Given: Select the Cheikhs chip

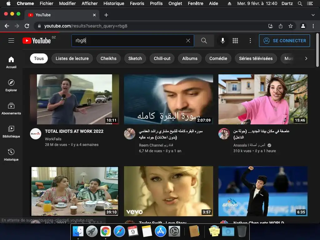Looking at the screenshot, I should 108,58.
